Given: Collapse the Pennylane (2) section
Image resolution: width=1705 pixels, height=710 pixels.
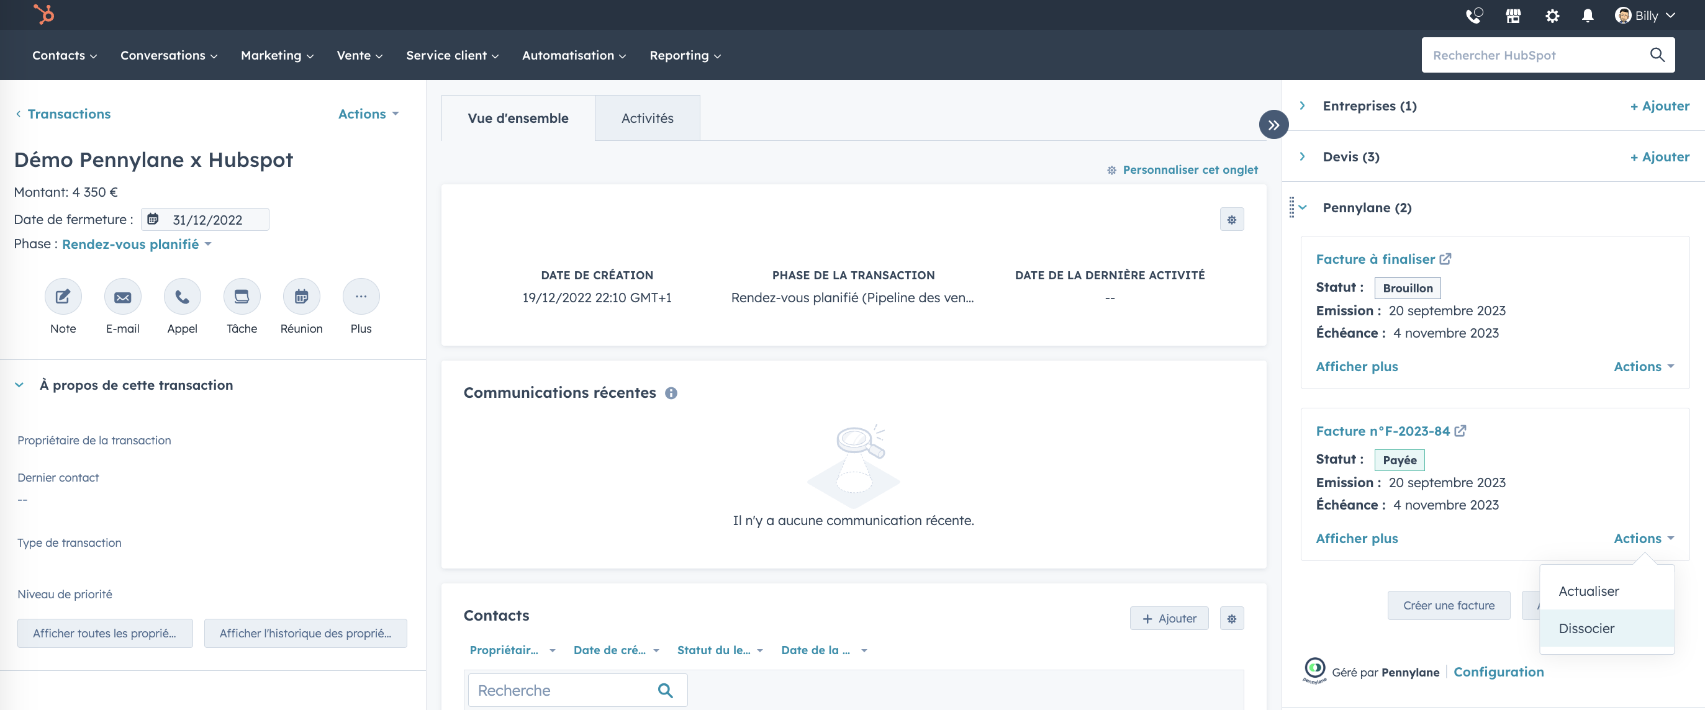Looking at the screenshot, I should 1302,207.
